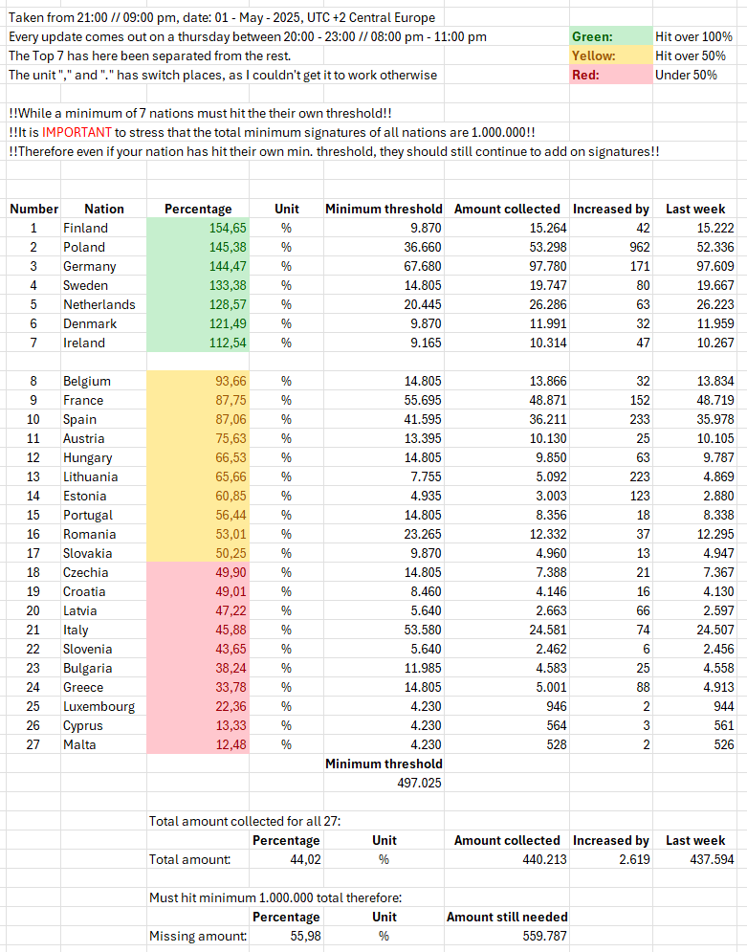
Task: Select the Number column header cell
Action: click(x=33, y=209)
